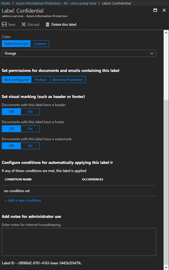Click Add a new condition link
169x270 pixels.
[23, 200]
